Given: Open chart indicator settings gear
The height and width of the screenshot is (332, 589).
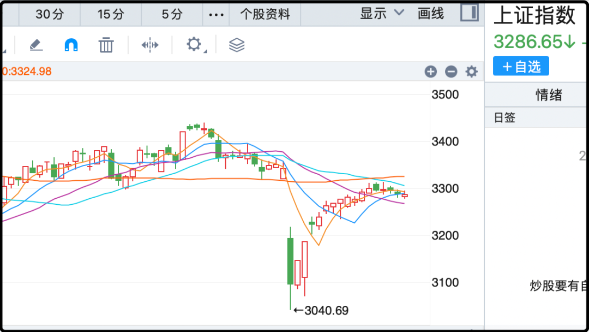Looking at the screenshot, I should coord(471,72).
